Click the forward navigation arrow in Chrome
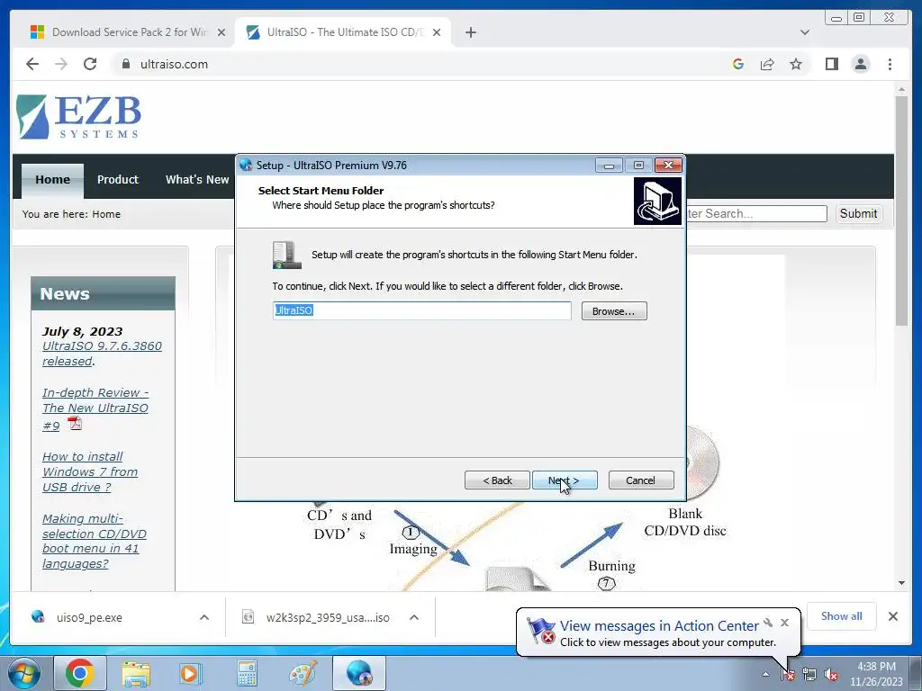 coord(61,64)
